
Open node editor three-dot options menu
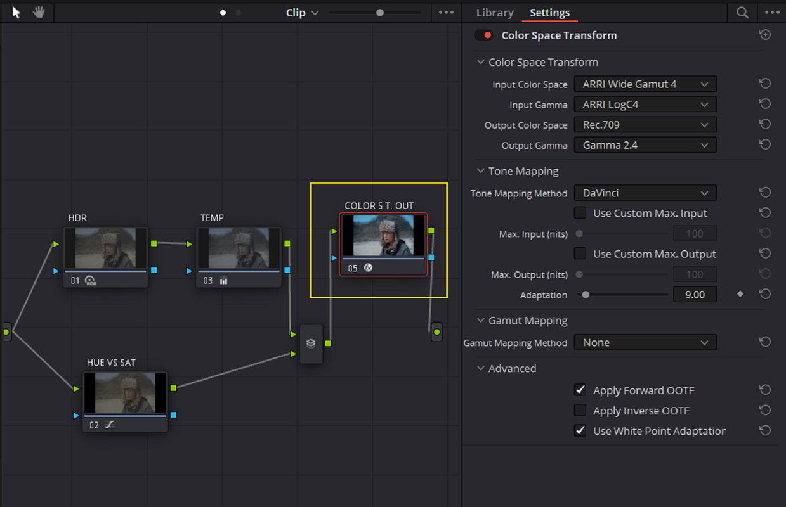pyautogui.click(x=446, y=12)
